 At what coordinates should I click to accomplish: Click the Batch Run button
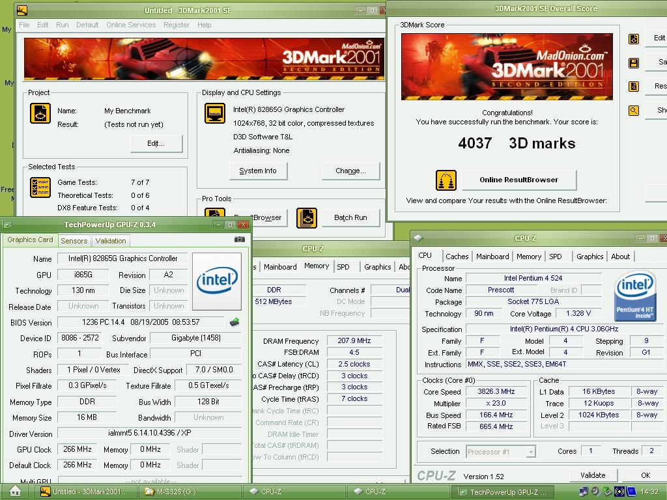(x=350, y=217)
